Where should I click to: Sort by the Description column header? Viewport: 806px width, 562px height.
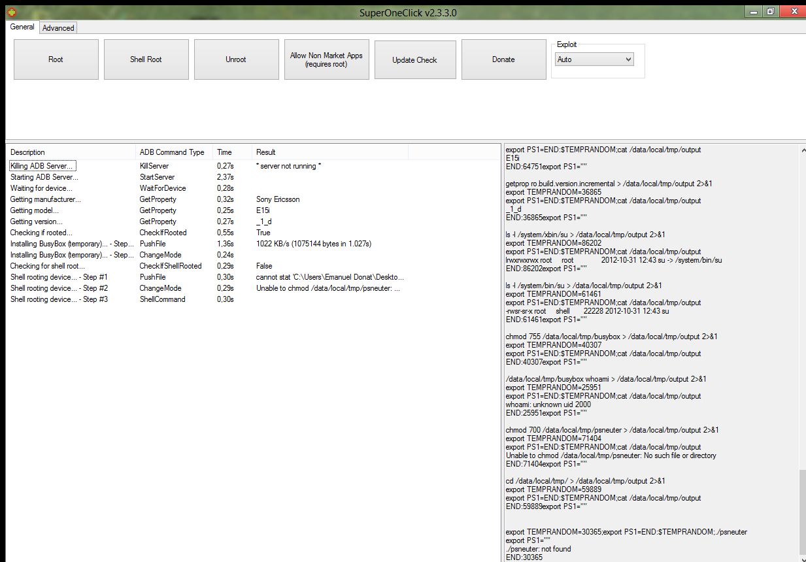(x=71, y=152)
